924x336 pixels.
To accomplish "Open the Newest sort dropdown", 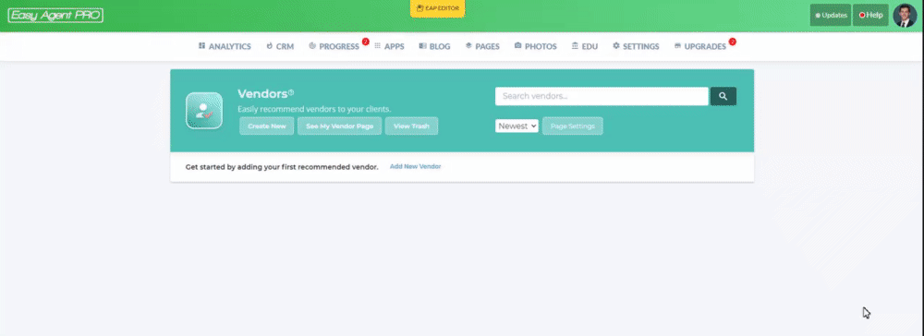I will pos(517,126).
